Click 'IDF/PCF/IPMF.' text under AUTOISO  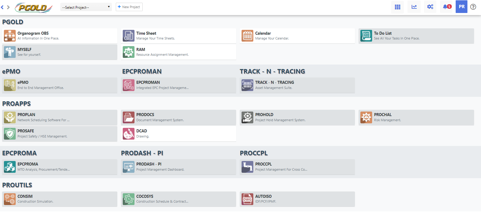(265, 201)
